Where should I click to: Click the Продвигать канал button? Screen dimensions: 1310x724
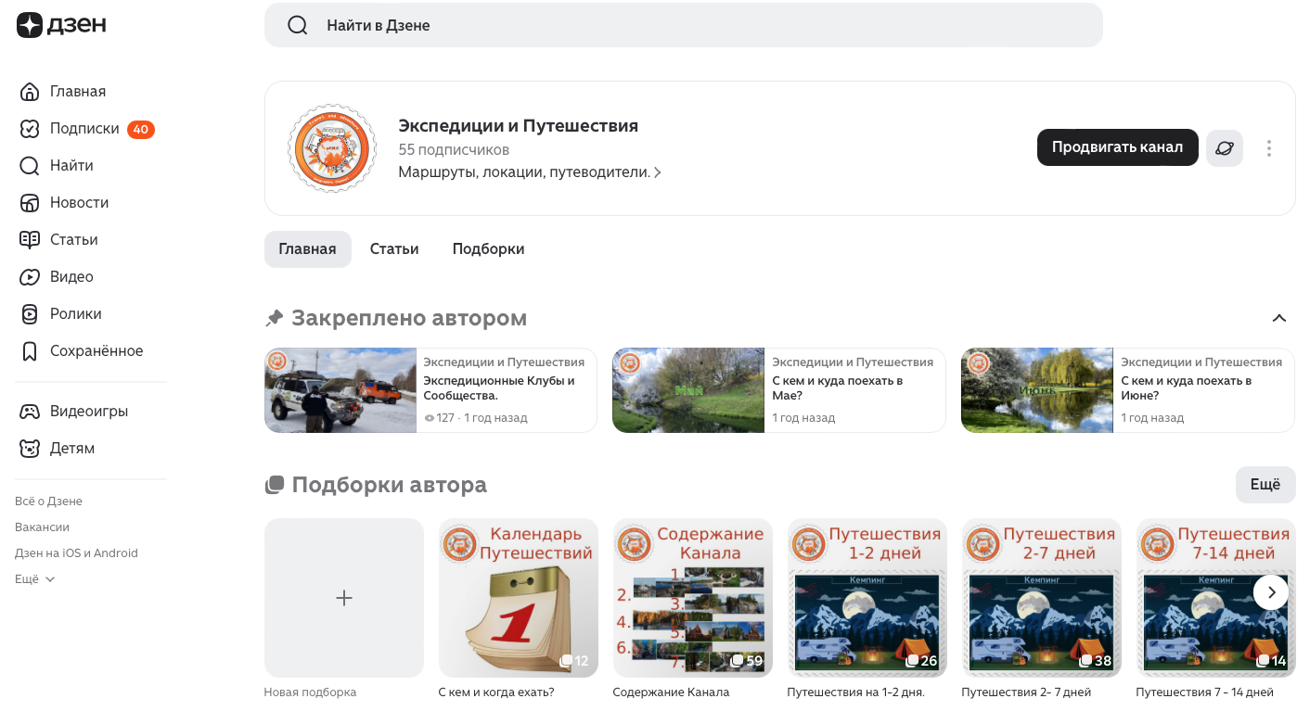(1117, 147)
